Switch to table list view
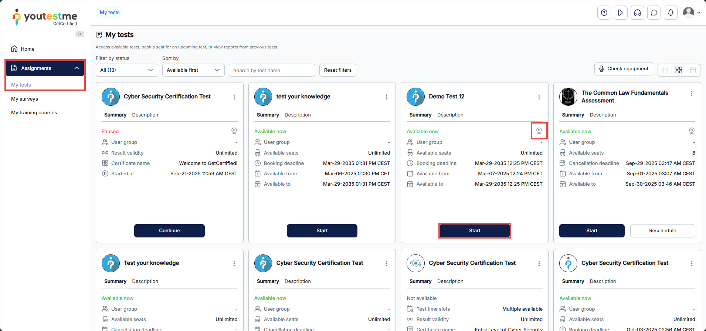This screenshot has height=331, width=706. (x=665, y=70)
